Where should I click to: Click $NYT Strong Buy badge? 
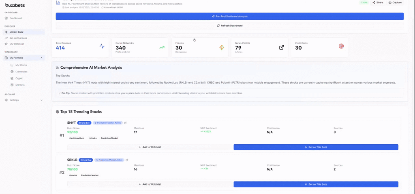(84, 123)
